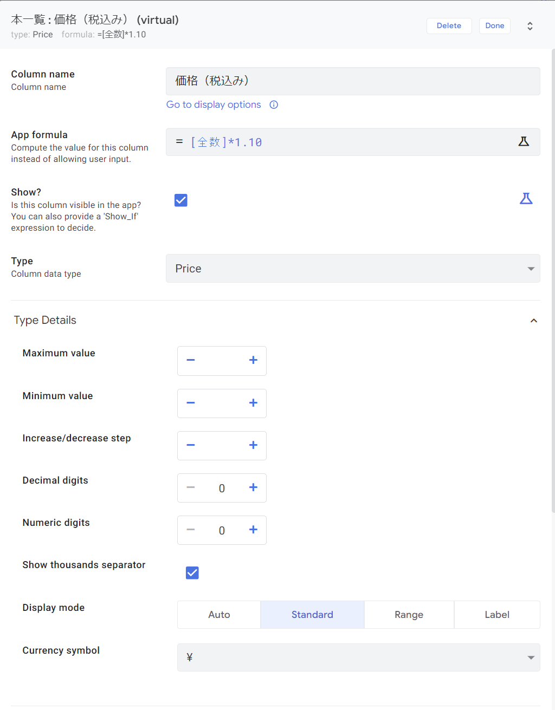Disable Show thousands separator checkbox

192,573
